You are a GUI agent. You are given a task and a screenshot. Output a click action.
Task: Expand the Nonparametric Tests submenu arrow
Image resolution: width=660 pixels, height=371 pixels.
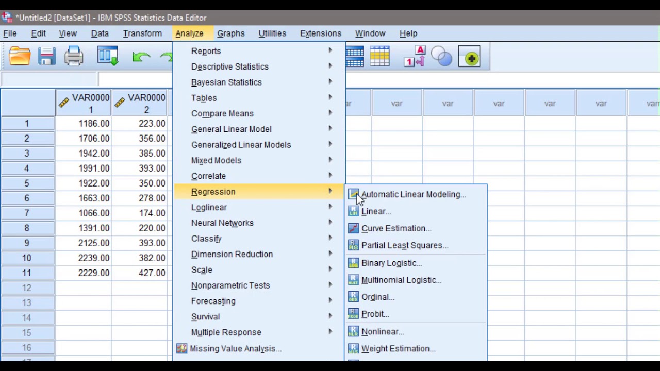point(331,284)
